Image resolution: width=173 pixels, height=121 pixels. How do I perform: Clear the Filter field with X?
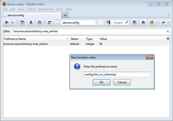[x=168, y=31]
